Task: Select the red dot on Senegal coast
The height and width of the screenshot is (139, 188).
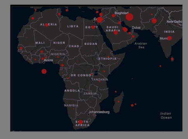Action: [x=21, y=48]
